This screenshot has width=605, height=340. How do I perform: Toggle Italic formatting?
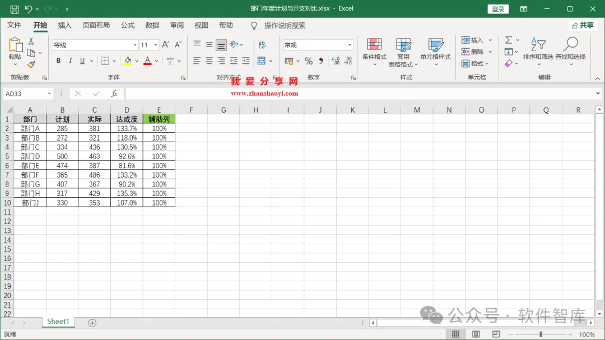tap(70, 60)
